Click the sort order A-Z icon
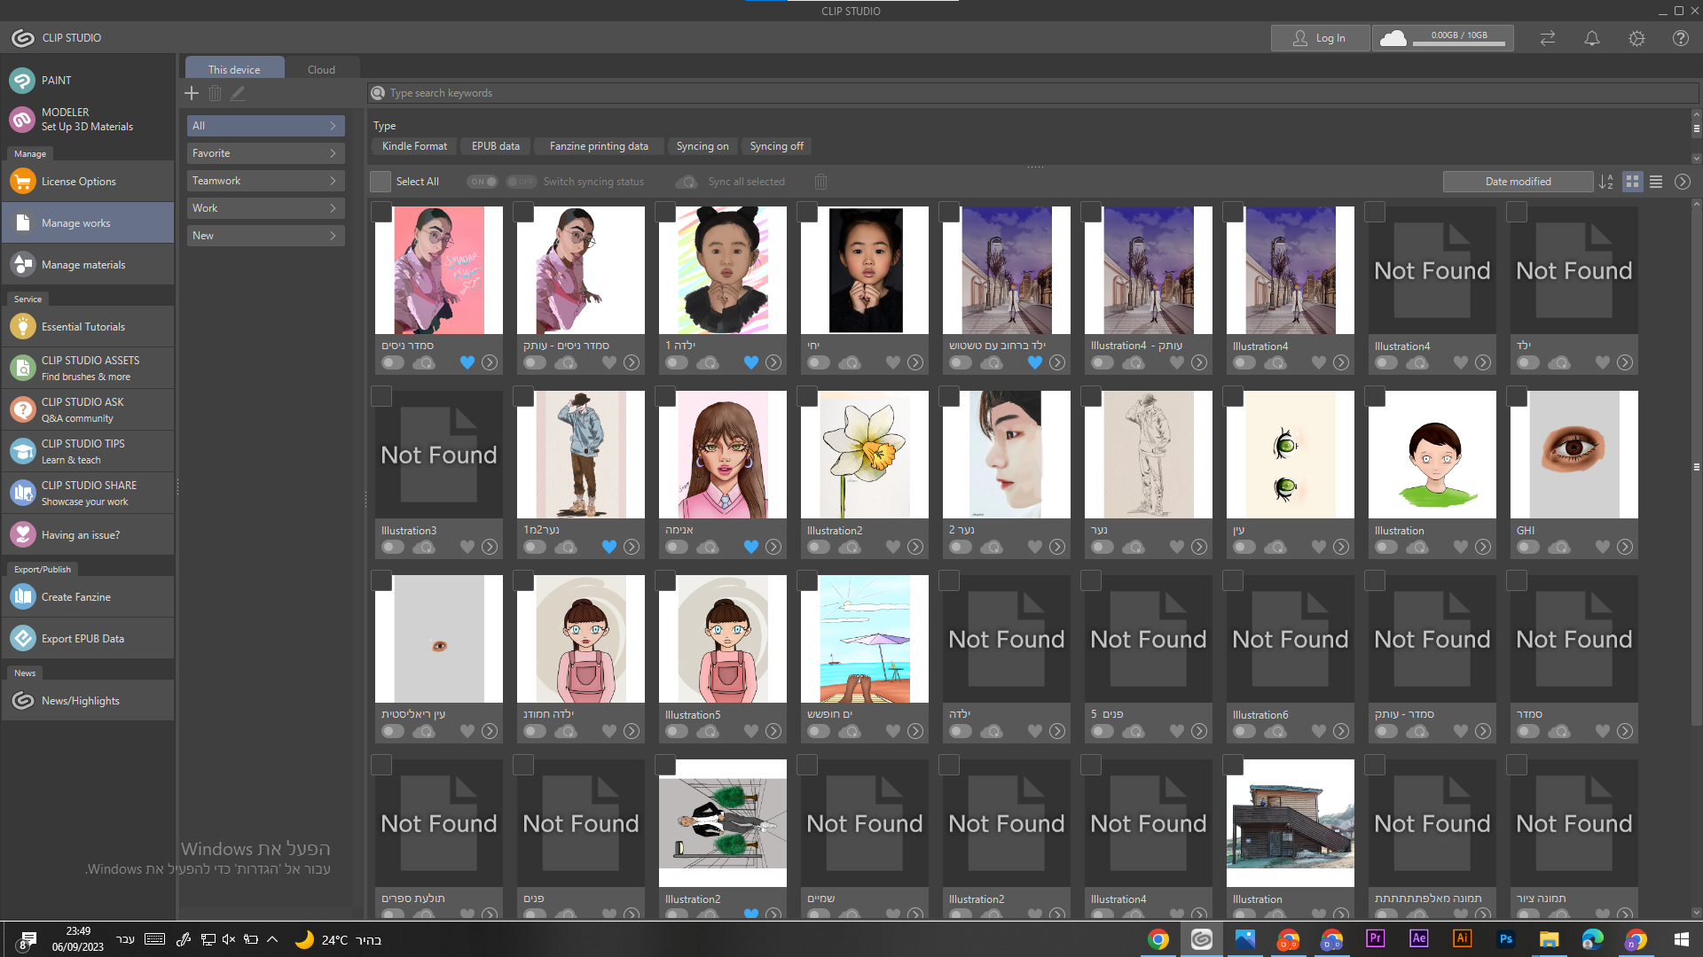The height and width of the screenshot is (957, 1703). 1606,182
